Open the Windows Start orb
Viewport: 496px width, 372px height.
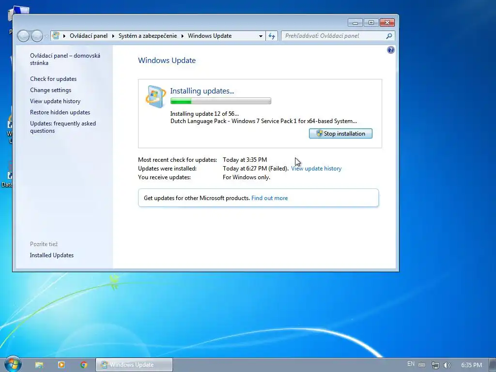coord(13,364)
